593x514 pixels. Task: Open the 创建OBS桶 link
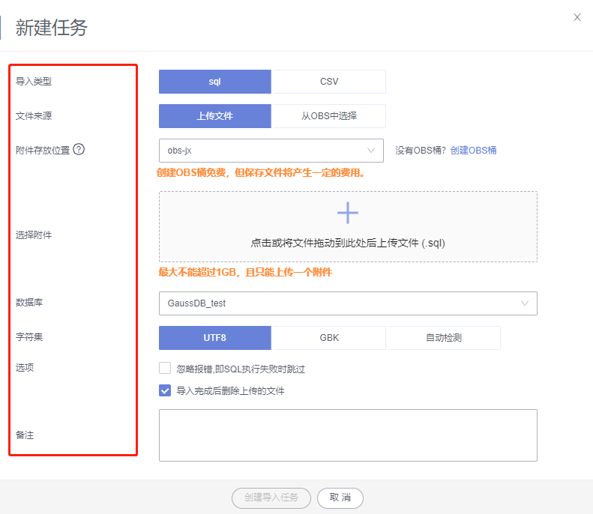tap(473, 150)
